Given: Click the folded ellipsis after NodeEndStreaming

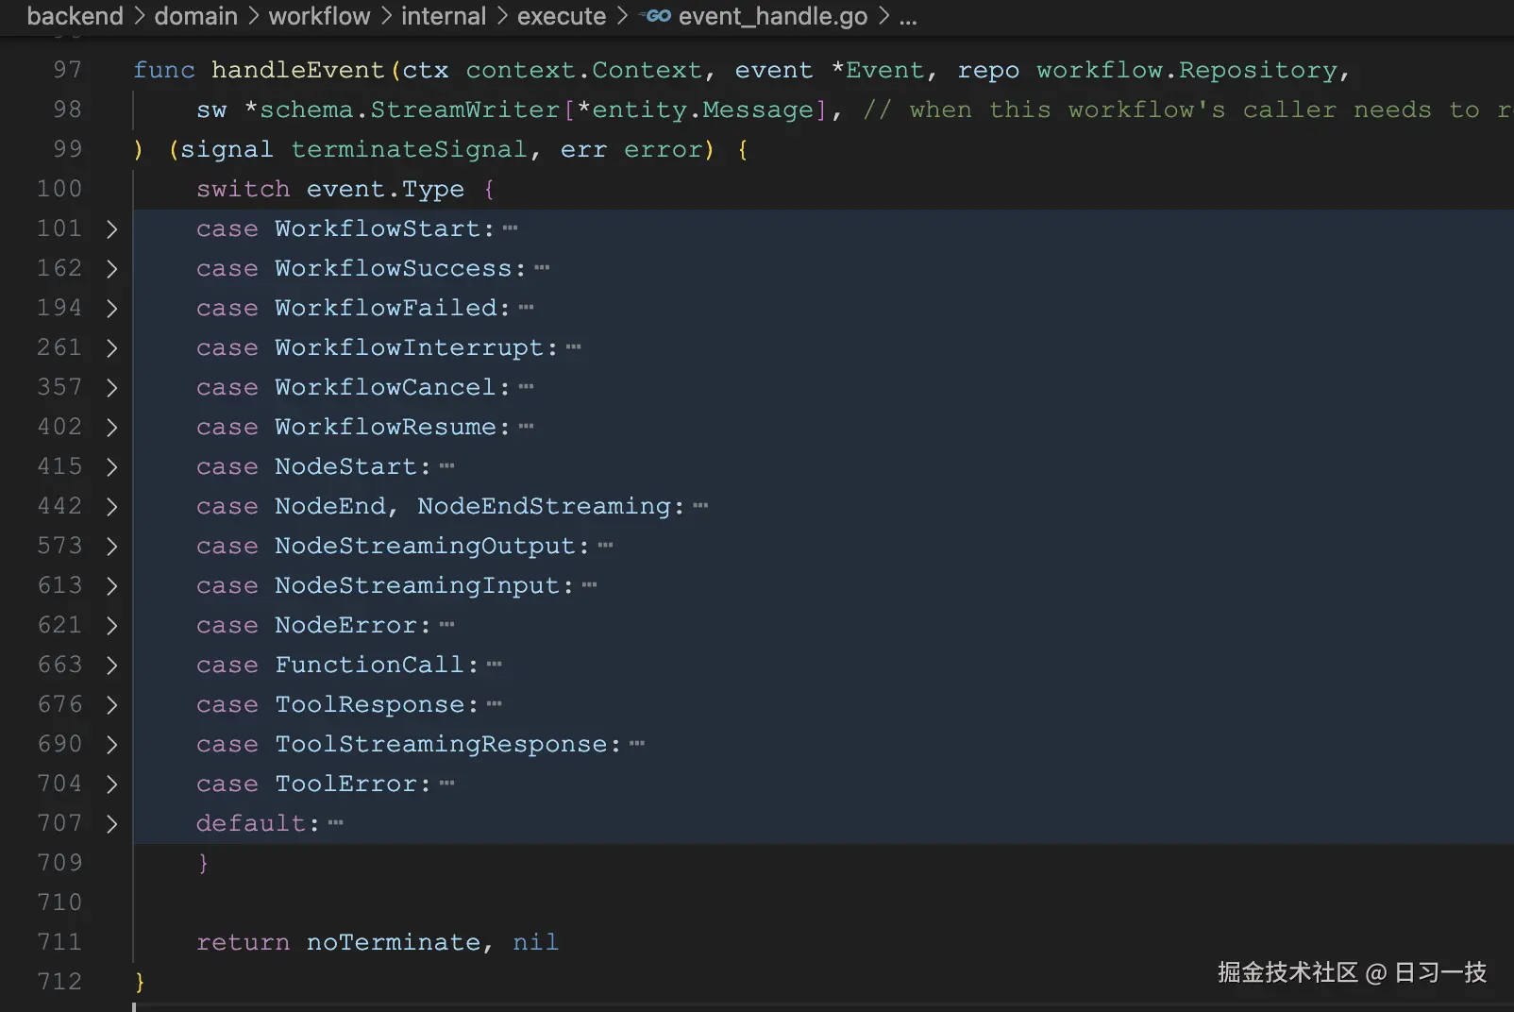Looking at the screenshot, I should [700, 506].
